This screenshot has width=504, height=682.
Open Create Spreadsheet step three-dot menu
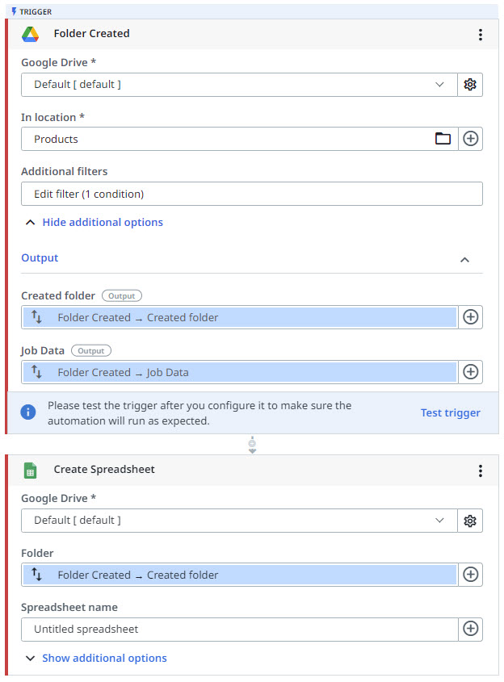[481, 471]
